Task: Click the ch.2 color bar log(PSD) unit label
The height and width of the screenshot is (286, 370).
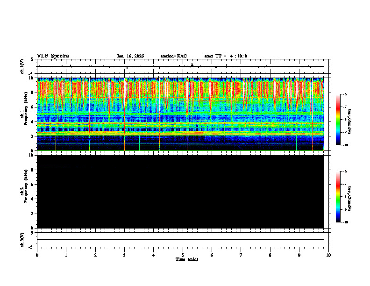Action: [350, 199]
